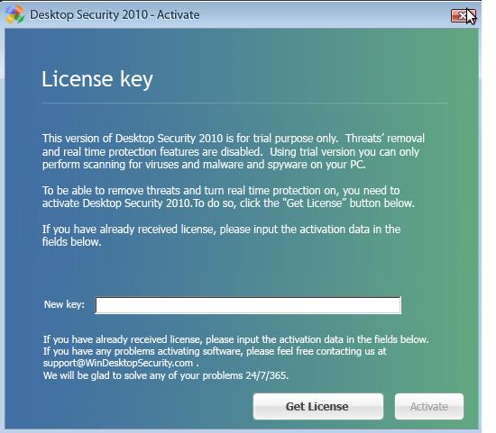The image size is (496, 433).
Task: Click the "To be able to remove threats" line
Action: click(x=221, y=191)
